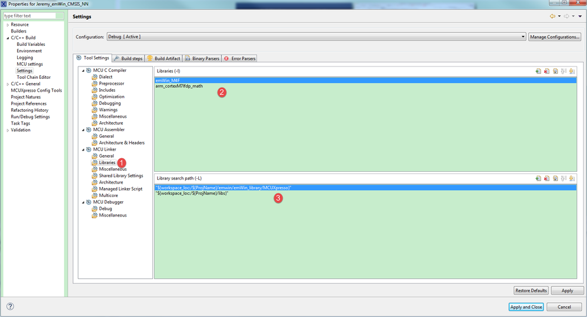Select the arm_cortexM7lfdp_math library entry
The height and width of the screenshot is (317, 587).
point(365,86)
